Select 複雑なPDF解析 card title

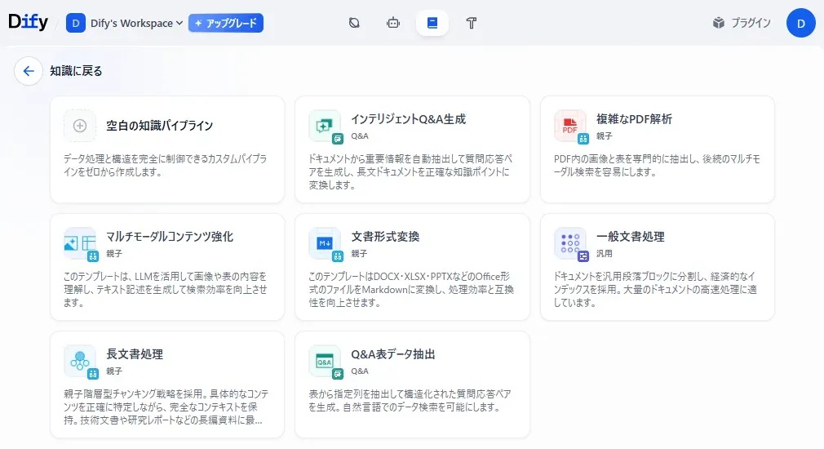(634, 119)
